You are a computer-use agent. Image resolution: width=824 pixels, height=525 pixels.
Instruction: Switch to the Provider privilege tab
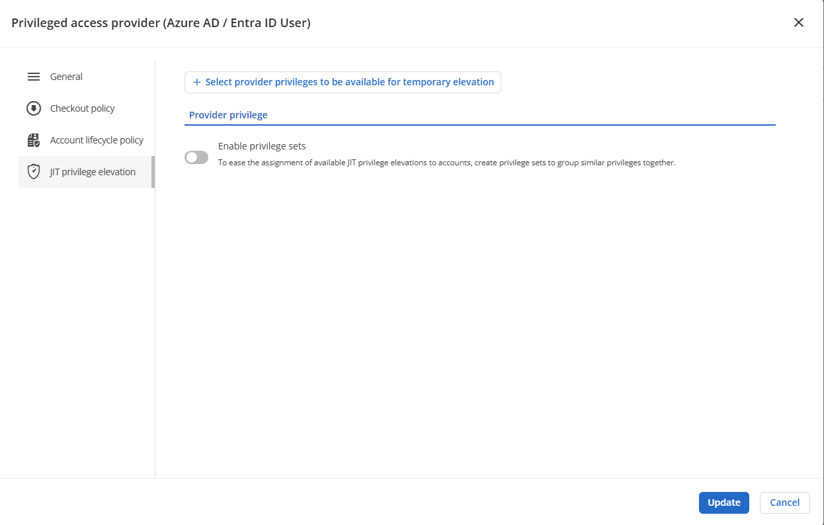(227, 114)
